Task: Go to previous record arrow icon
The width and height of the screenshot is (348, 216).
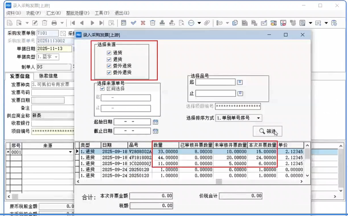Action: (82, 23)
